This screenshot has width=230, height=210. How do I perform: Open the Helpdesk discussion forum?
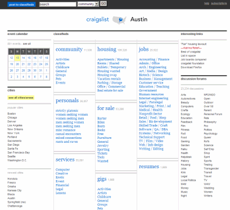coord(186,157)
